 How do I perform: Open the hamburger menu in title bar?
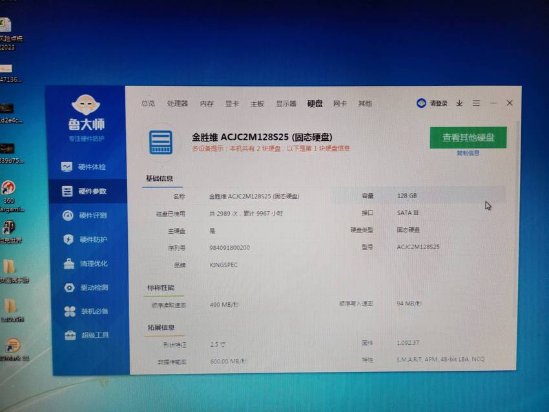coord(476,103)
